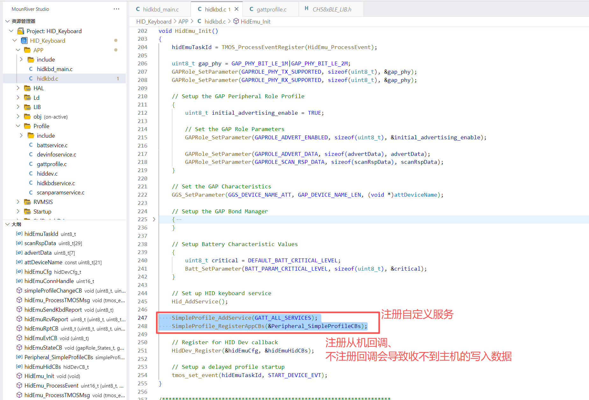
Task: Collapse the HID_Keyboard project folder
Action: [15, 40]
